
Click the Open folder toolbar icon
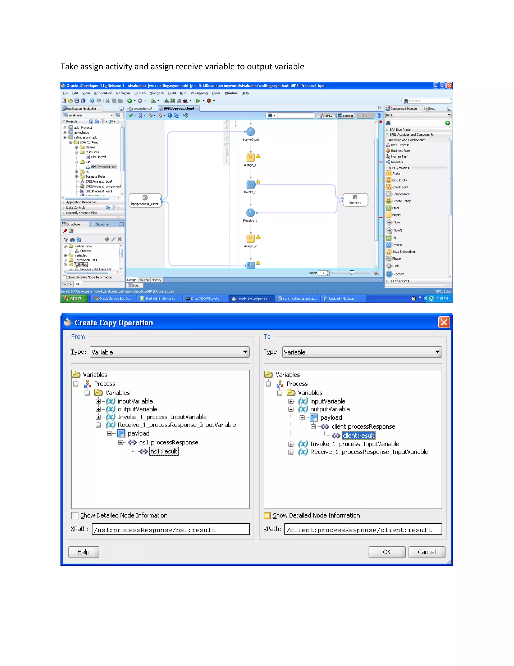point(70,101)
